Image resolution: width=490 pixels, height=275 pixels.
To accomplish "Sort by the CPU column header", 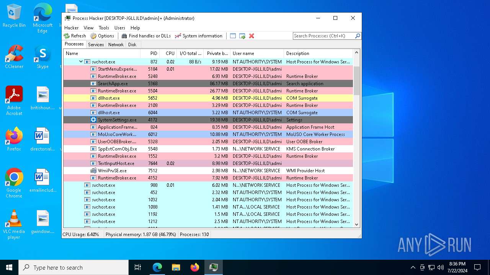I will pos(168,53).
